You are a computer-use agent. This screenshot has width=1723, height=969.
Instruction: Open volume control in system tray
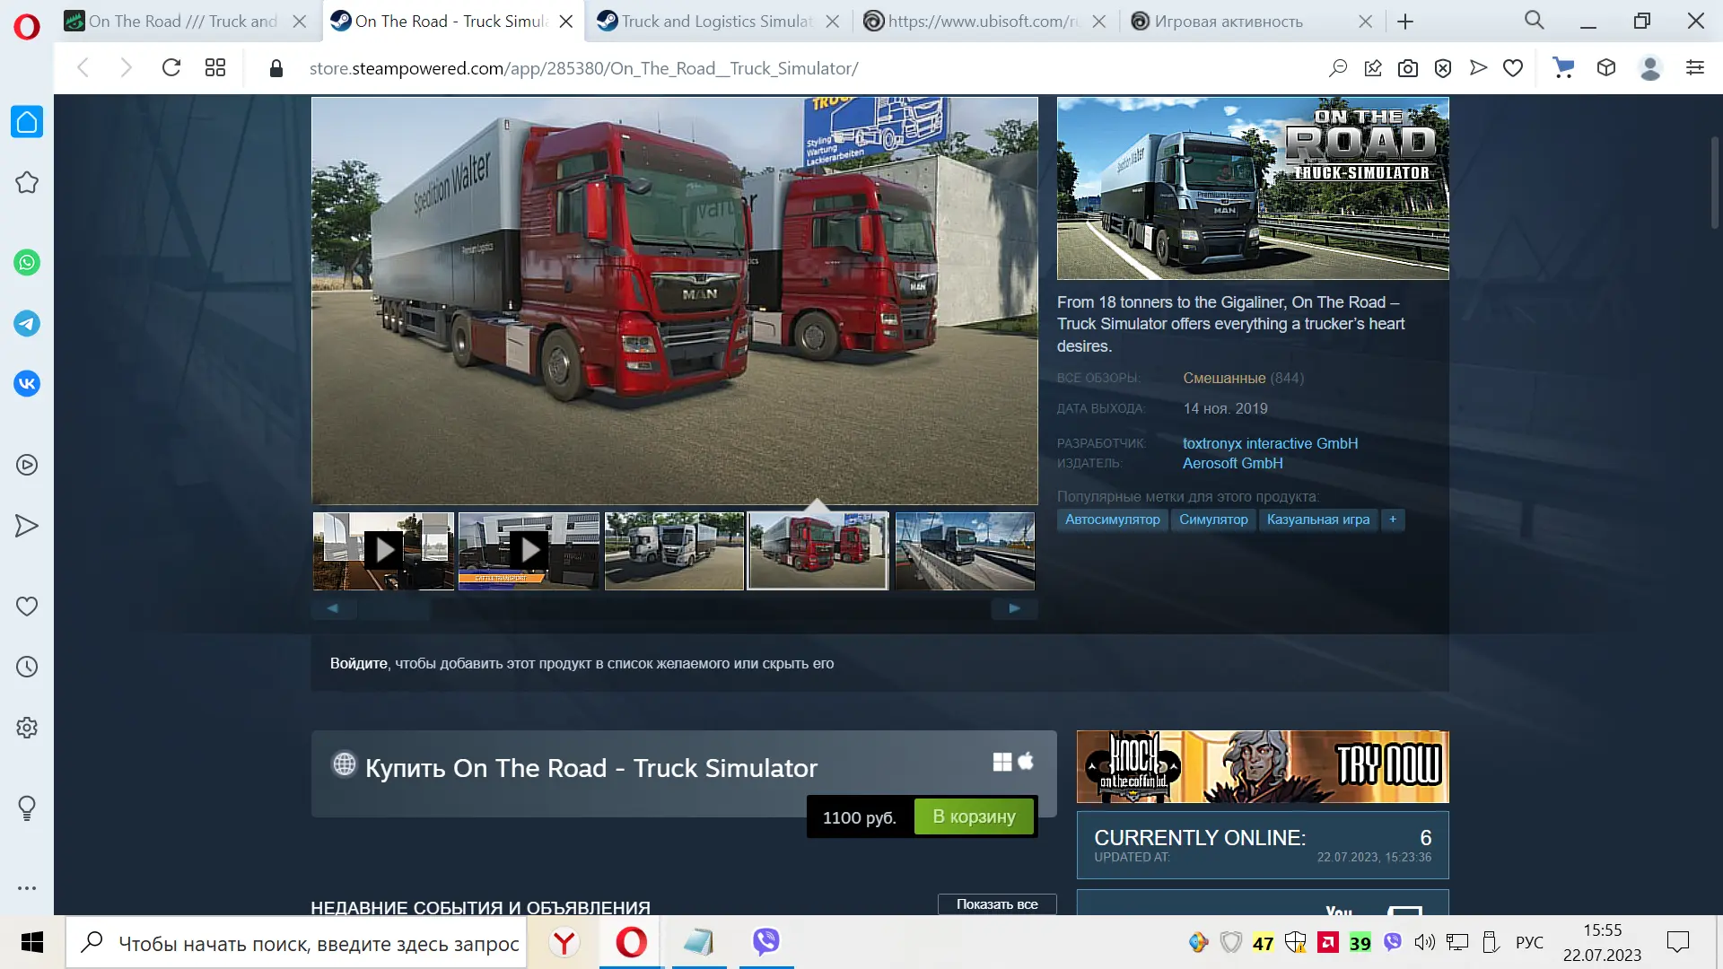1424,943
